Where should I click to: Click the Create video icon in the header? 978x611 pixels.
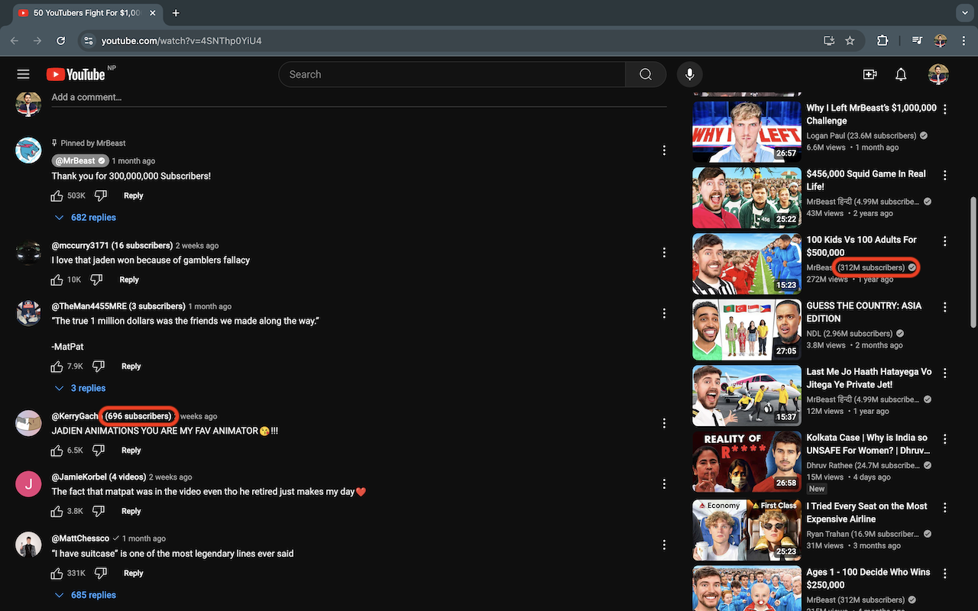pyautogui.click(x=870, y=74)
